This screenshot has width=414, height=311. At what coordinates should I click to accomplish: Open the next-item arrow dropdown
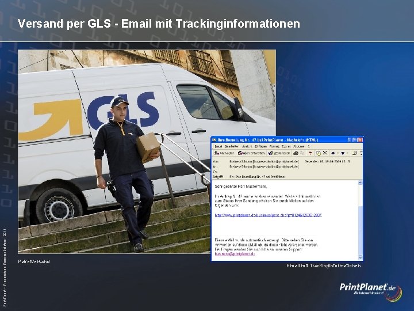[x=347, y=153]
